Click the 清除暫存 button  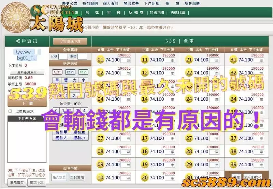17,183
